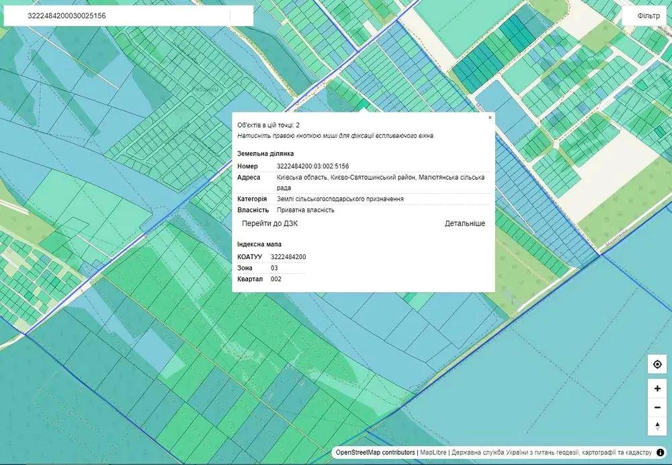Click the Земельна ділянка section heading

[265, 154]
